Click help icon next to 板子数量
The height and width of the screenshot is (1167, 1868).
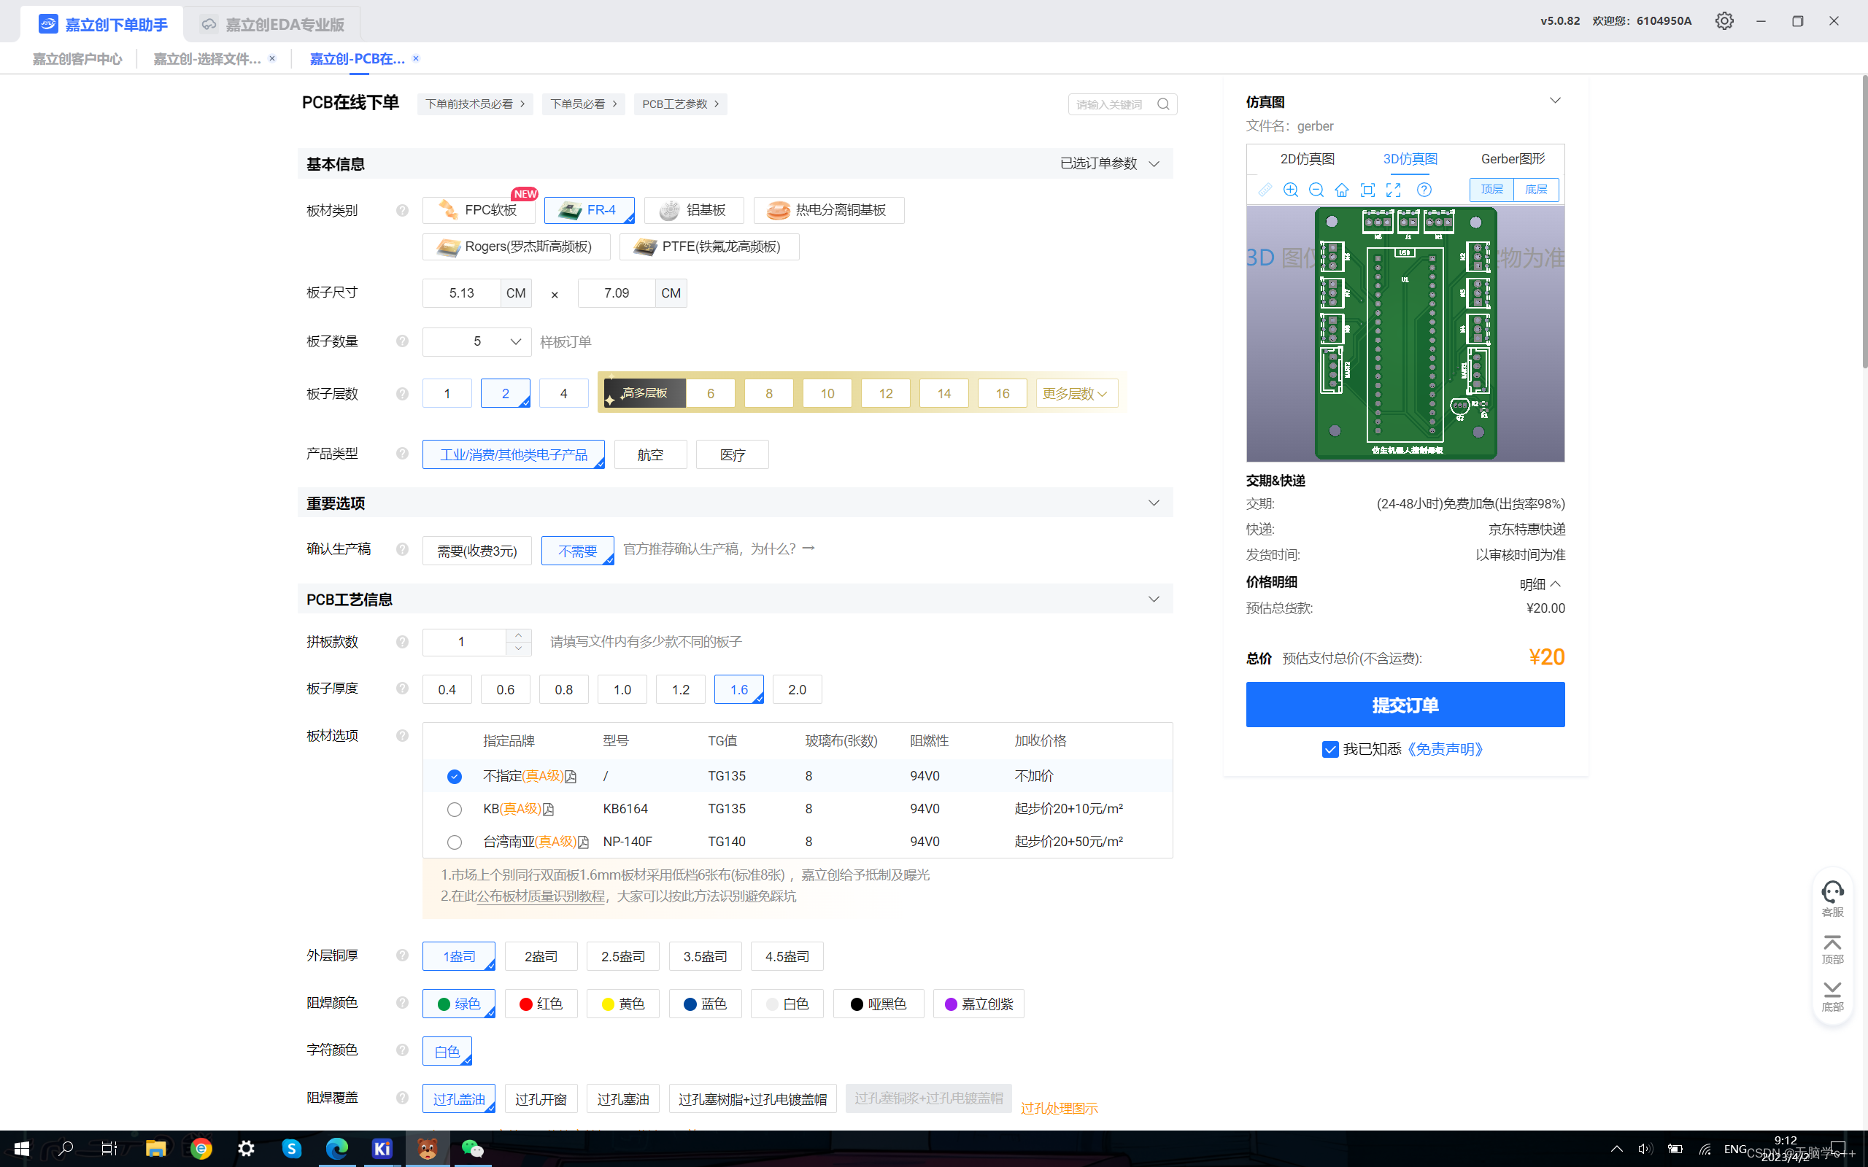tap(402, 341)
